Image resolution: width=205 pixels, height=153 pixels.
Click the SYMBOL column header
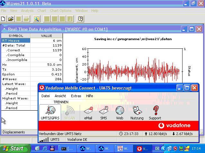tap(16, 36)
